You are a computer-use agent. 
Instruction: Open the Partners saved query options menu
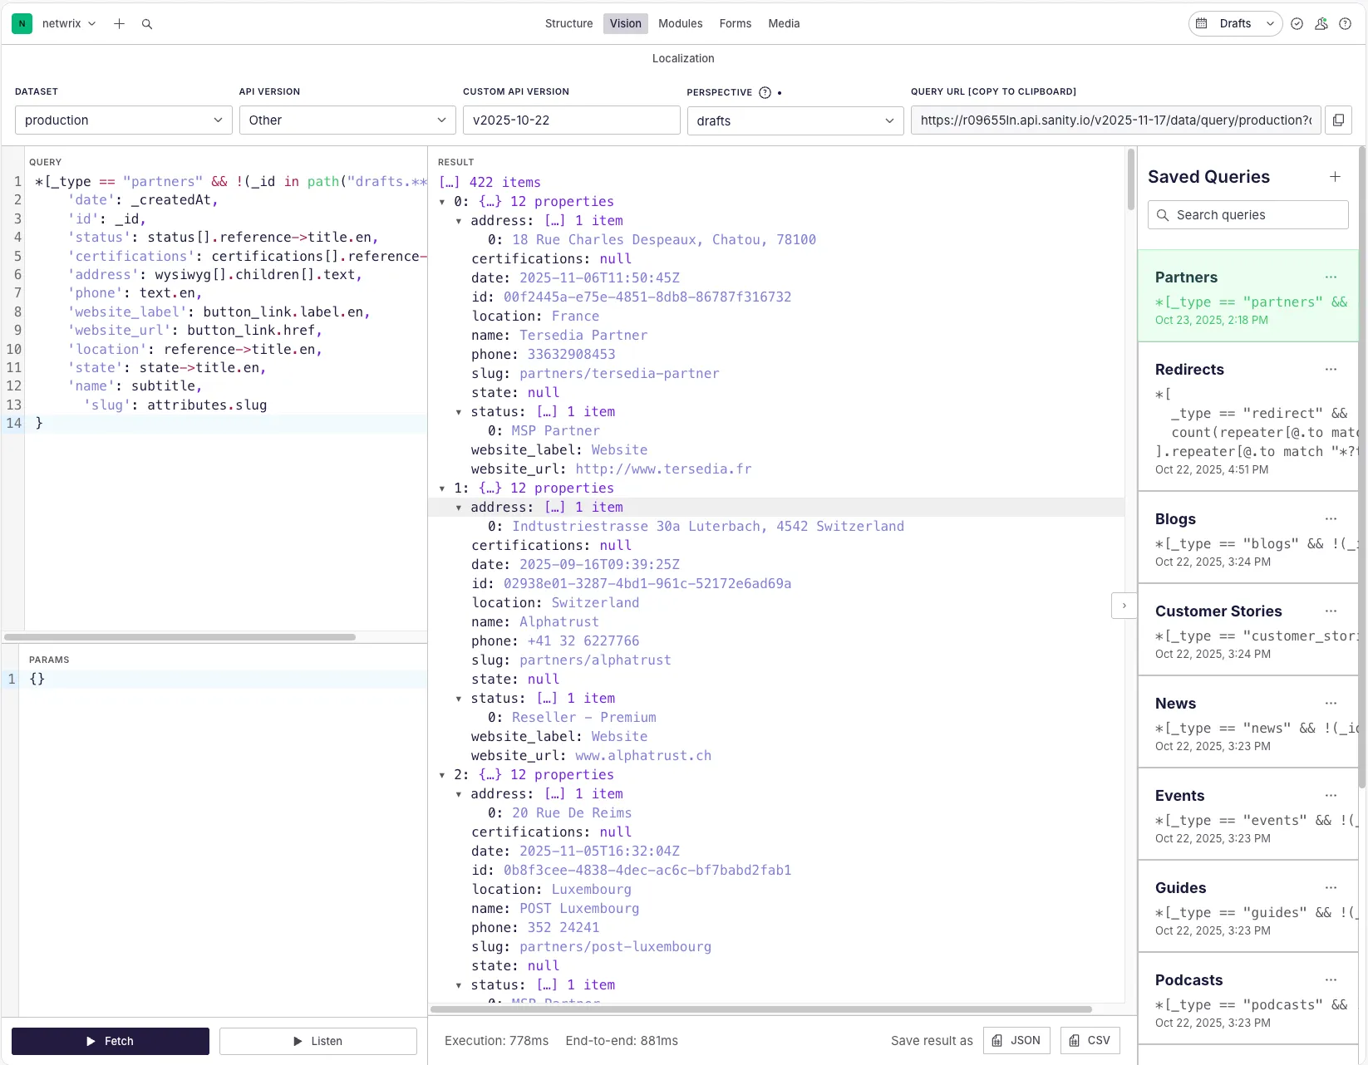[x=1331, y=277]
